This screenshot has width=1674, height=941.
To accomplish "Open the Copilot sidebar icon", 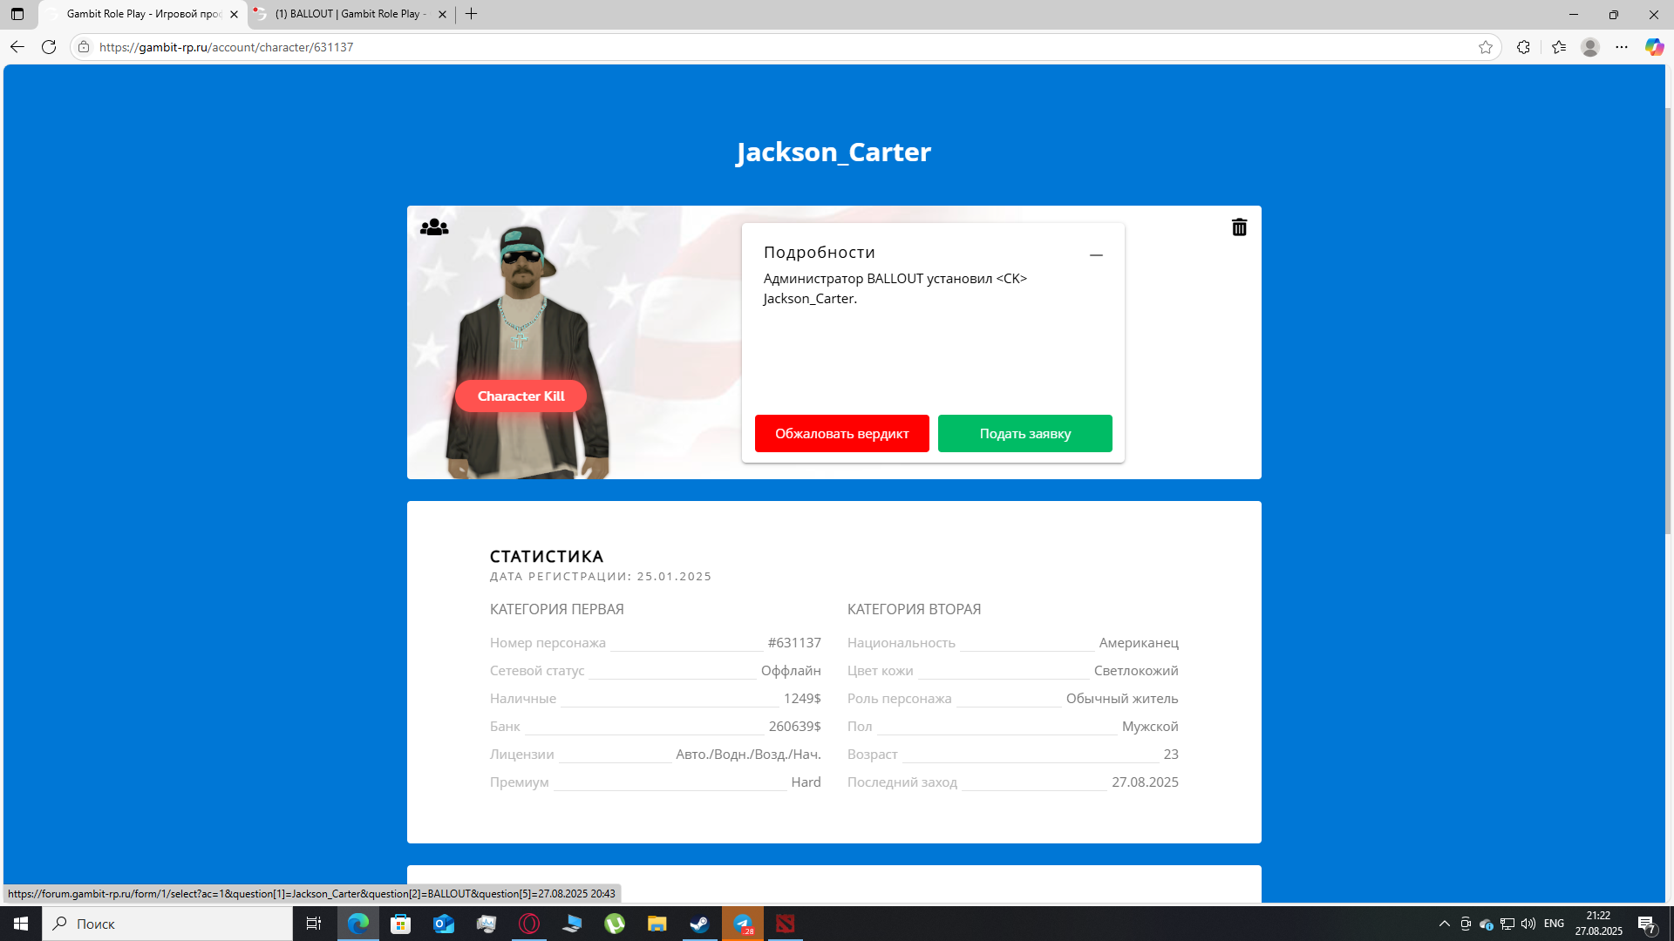I will pyautogui.click(x=1654, y=47).
